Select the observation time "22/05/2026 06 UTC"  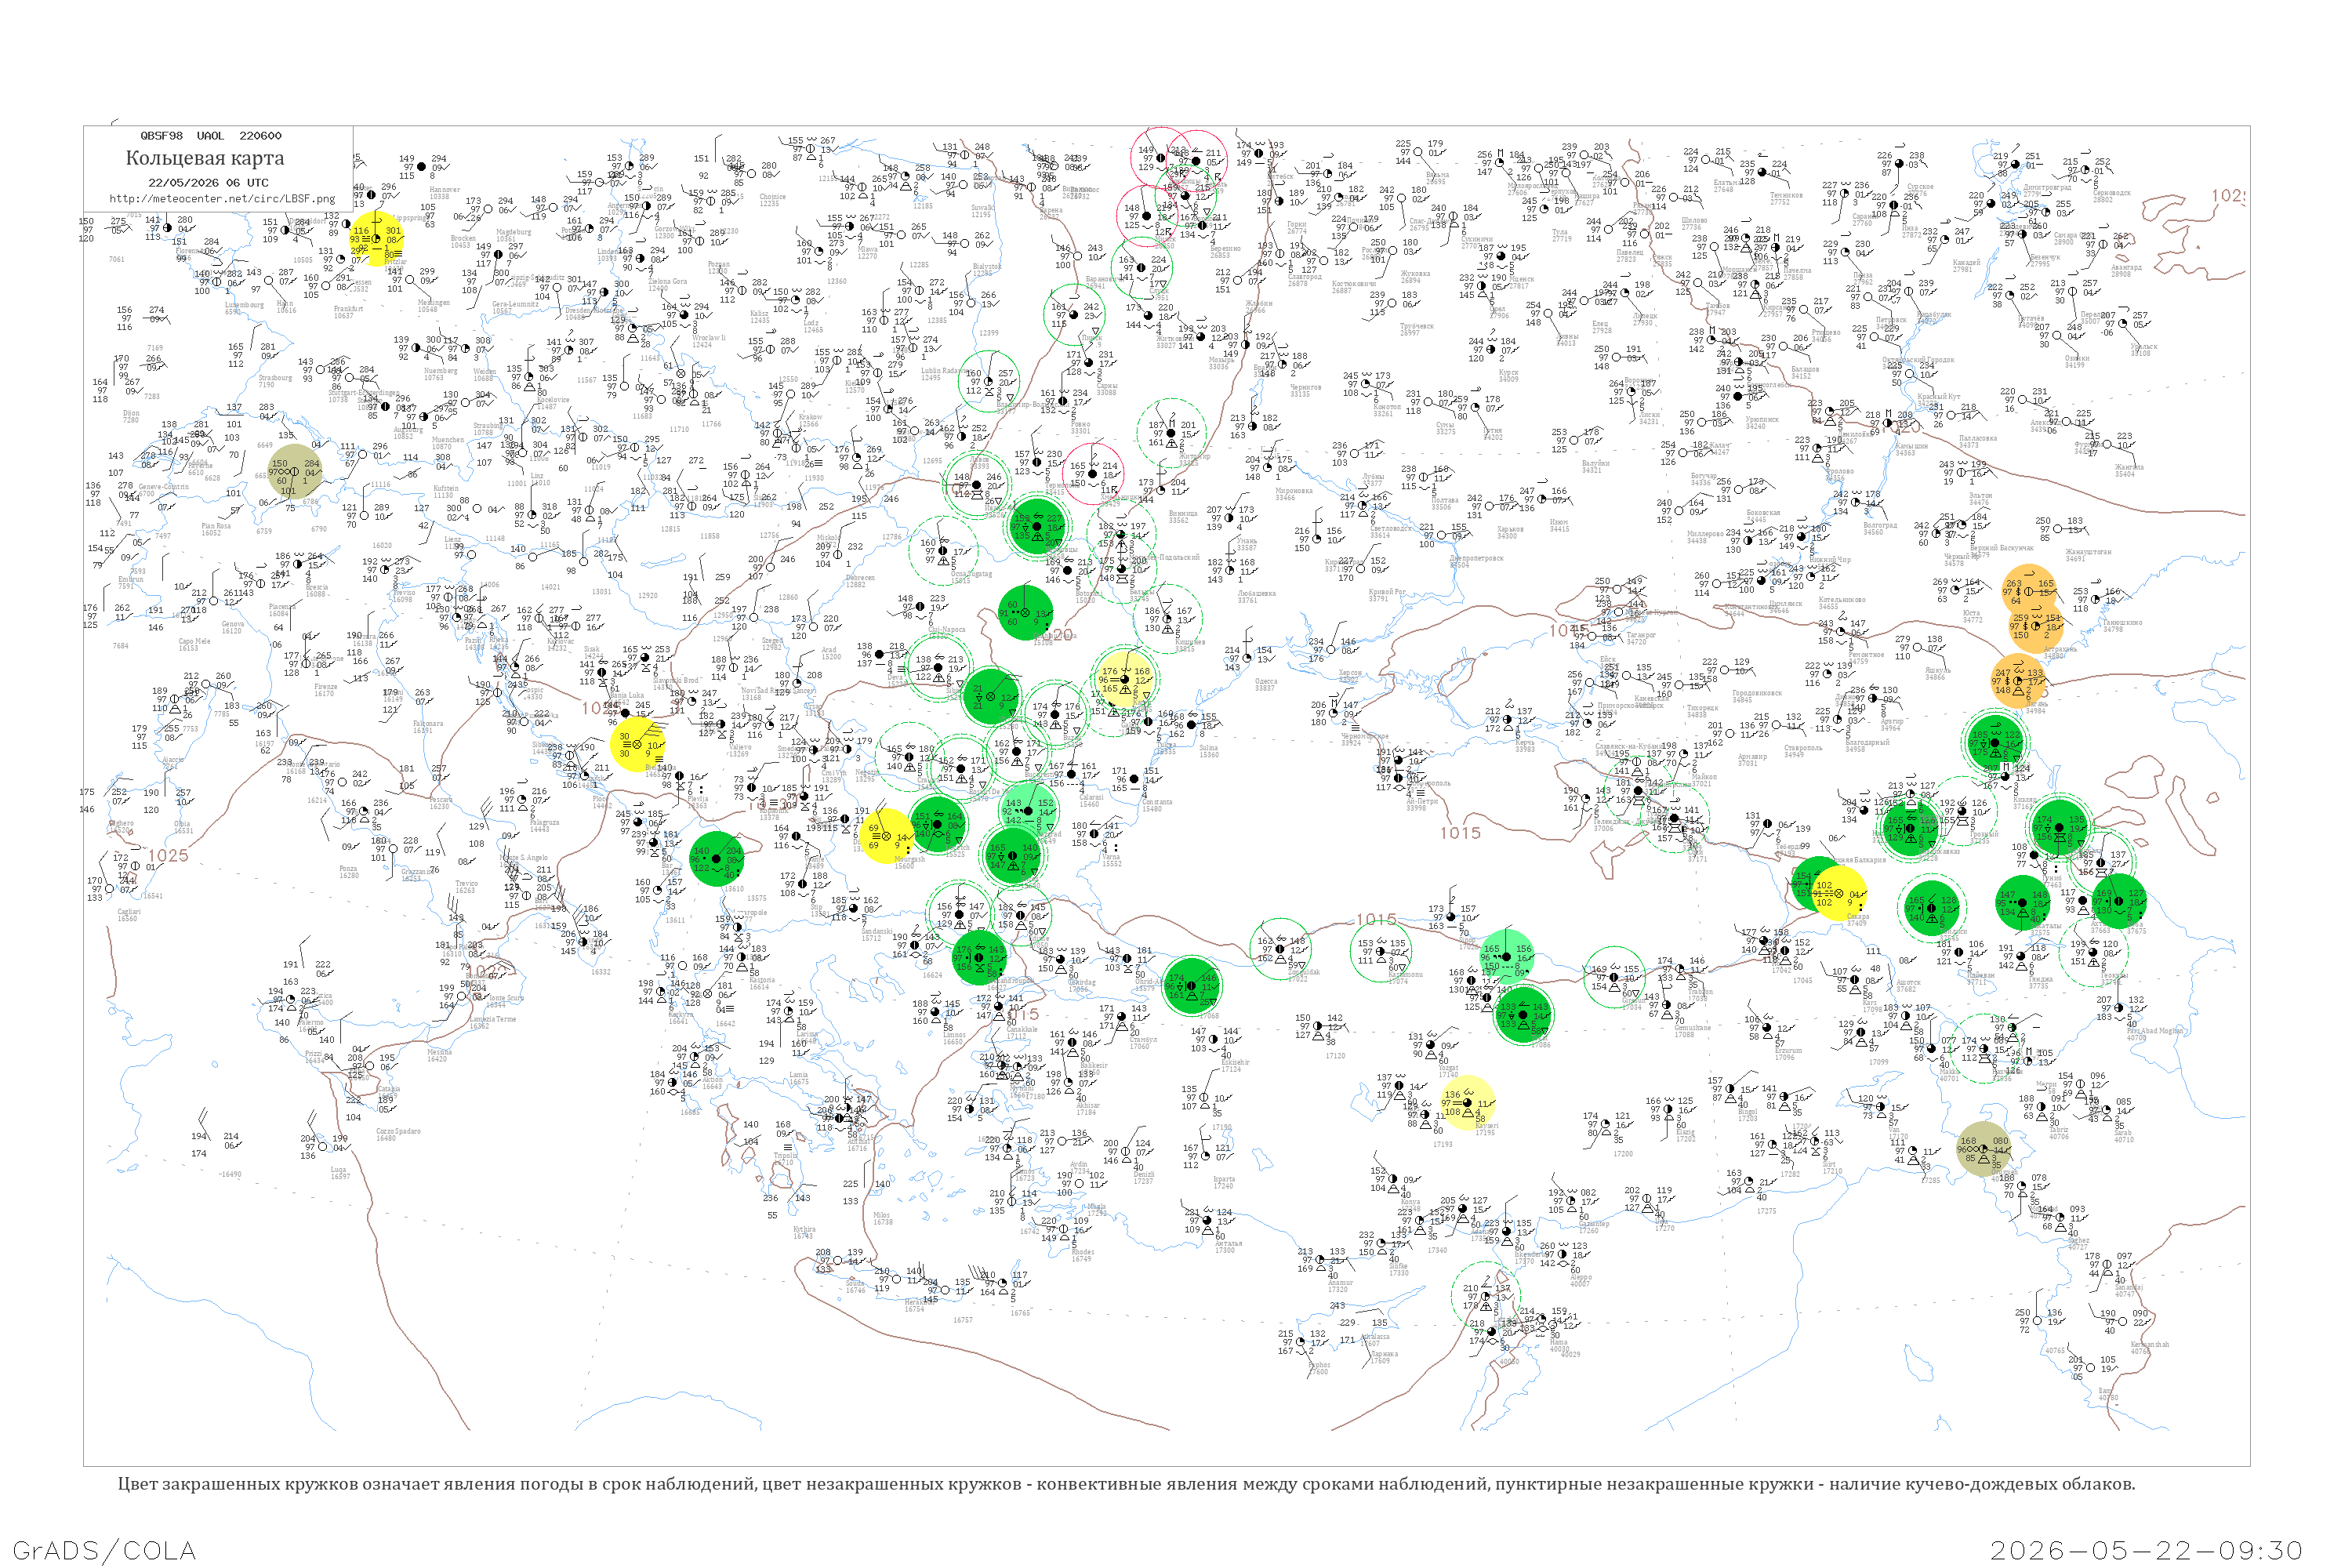(208, 183)
